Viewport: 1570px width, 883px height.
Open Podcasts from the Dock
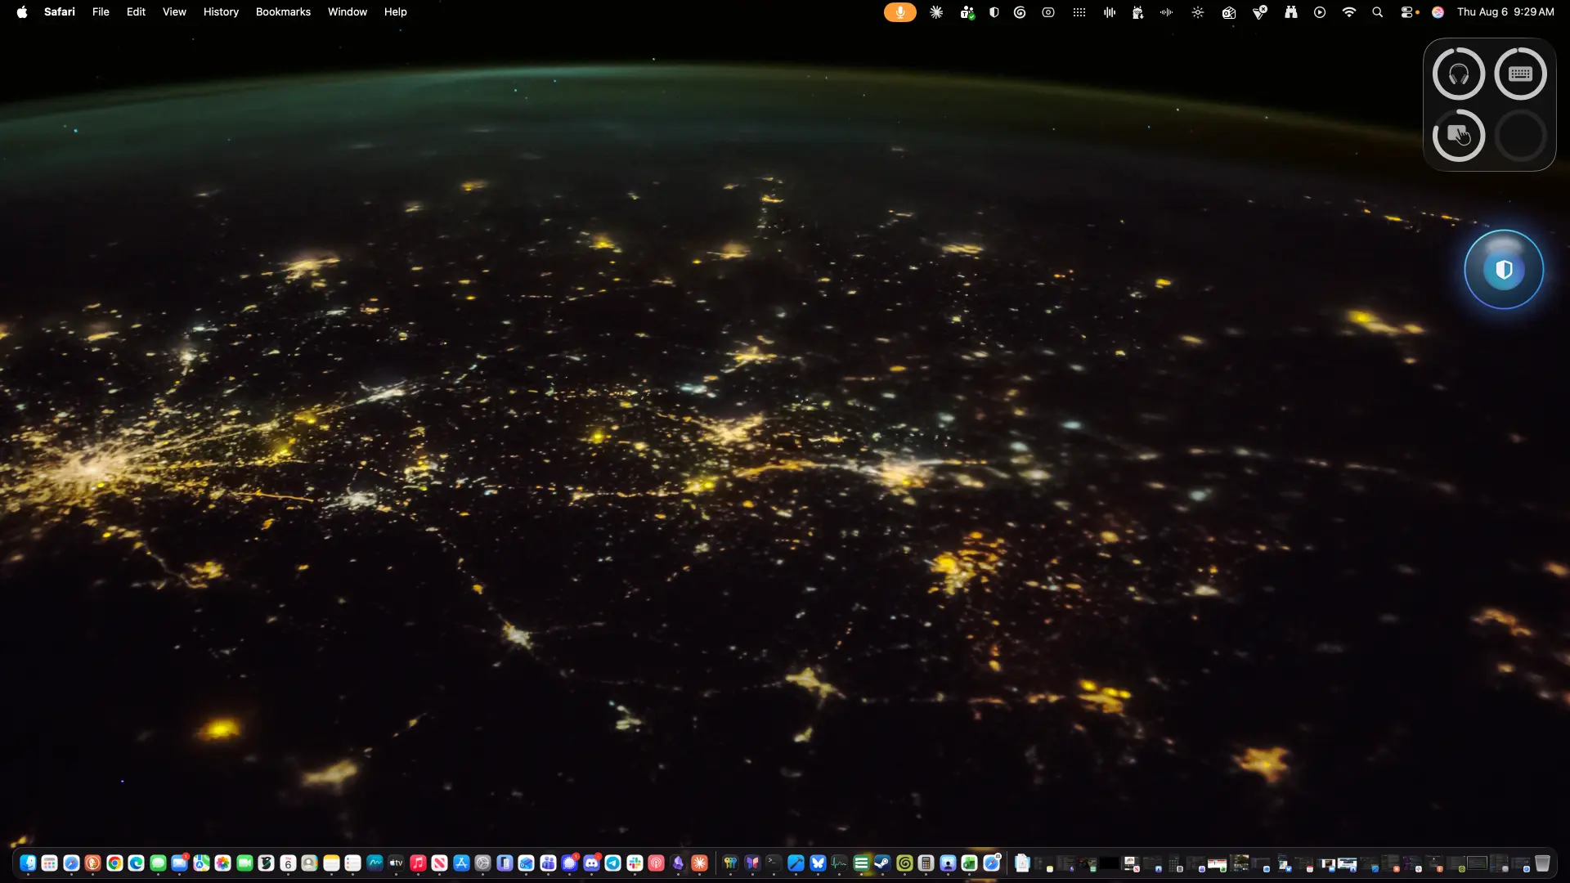coord(656,863)
